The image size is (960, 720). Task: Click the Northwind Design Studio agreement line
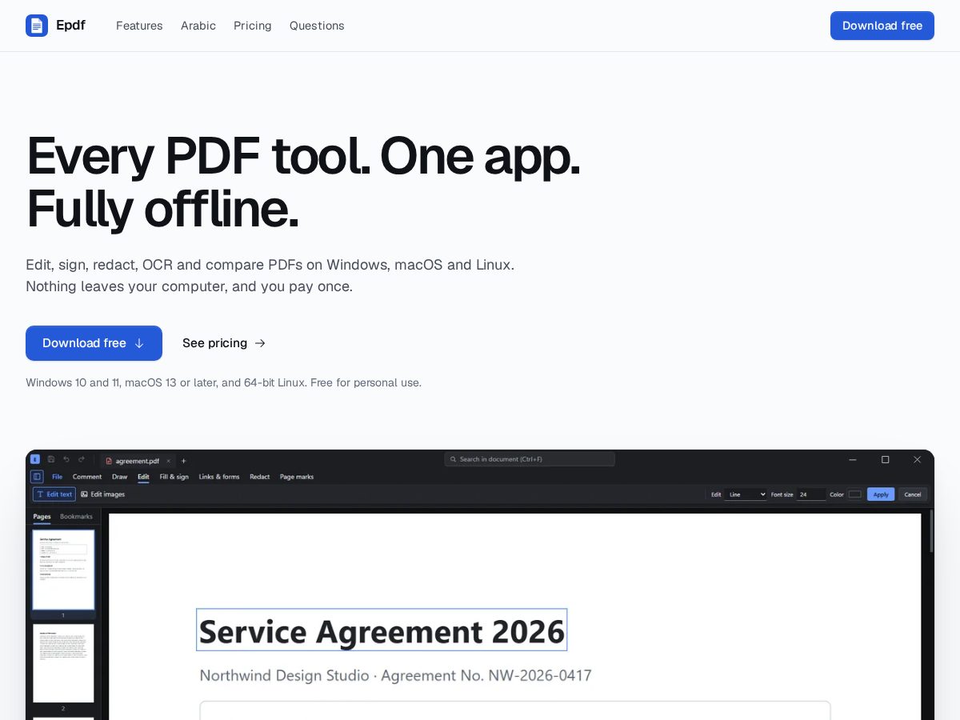coord(395,675)
